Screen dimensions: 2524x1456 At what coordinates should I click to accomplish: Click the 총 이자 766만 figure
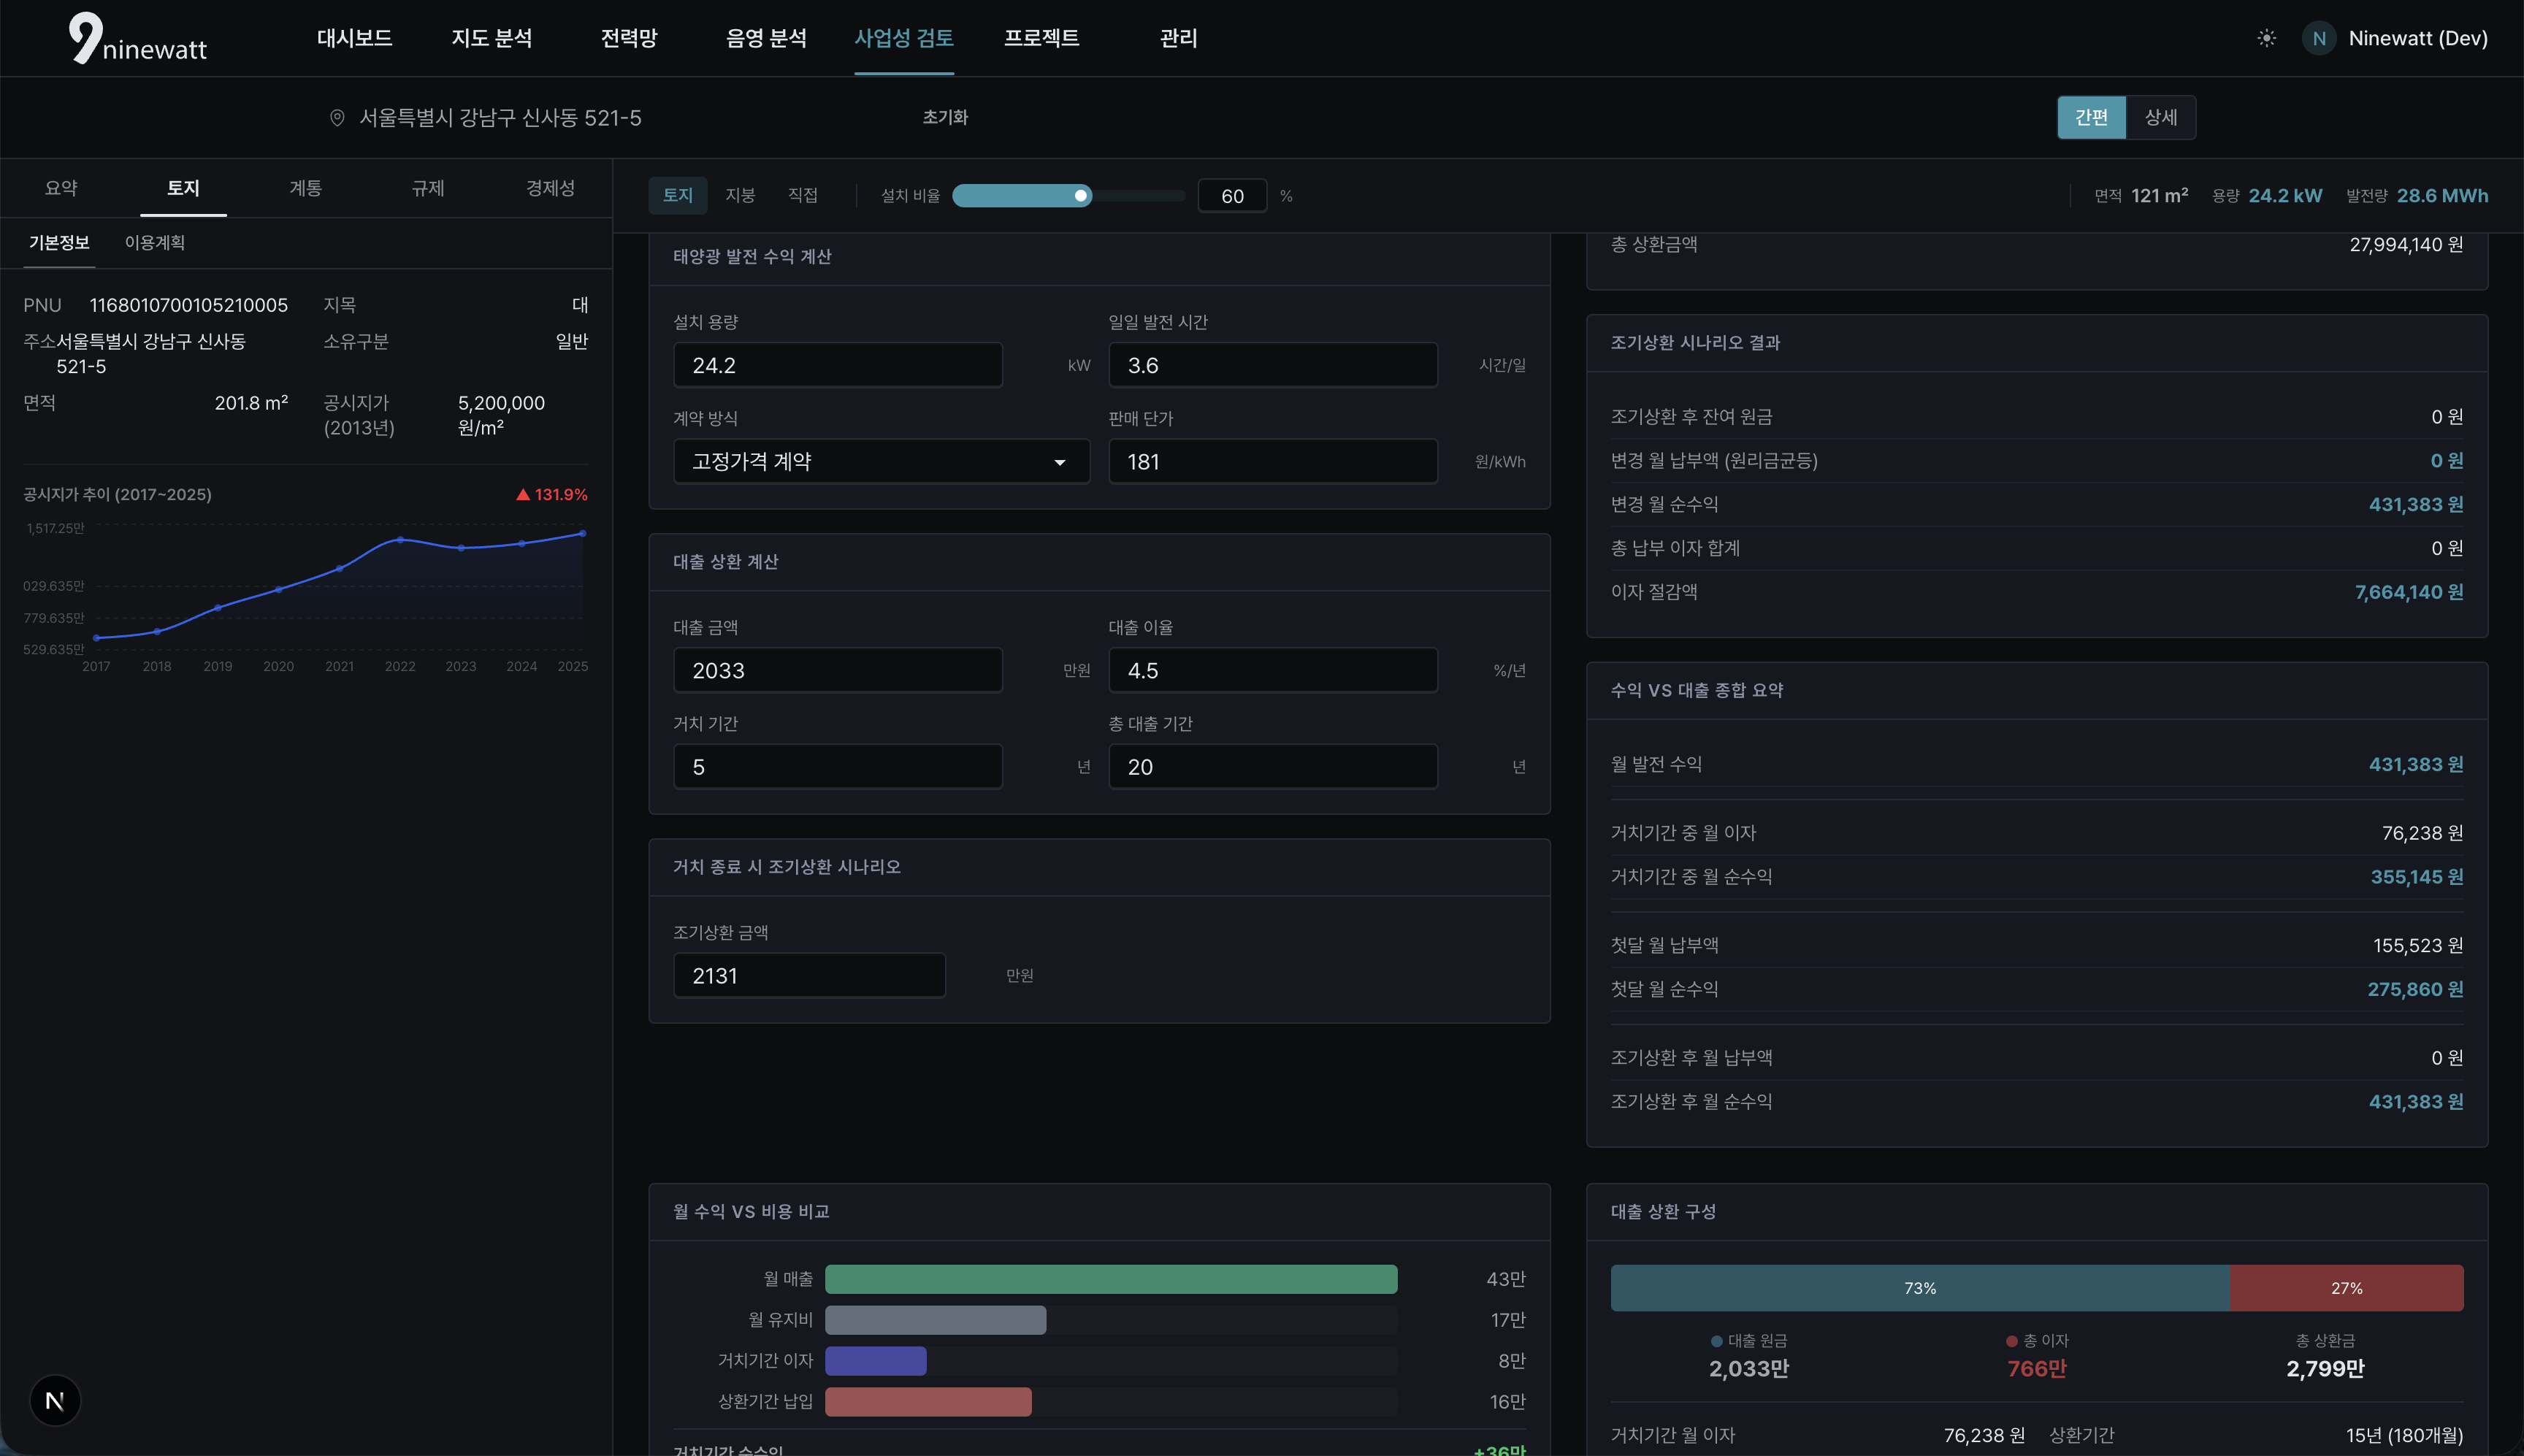(2037, 1369)
